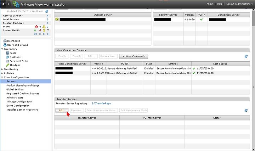Open Dashboard in the sidebar
255x151 pixels.
click(x=13, y=41)
